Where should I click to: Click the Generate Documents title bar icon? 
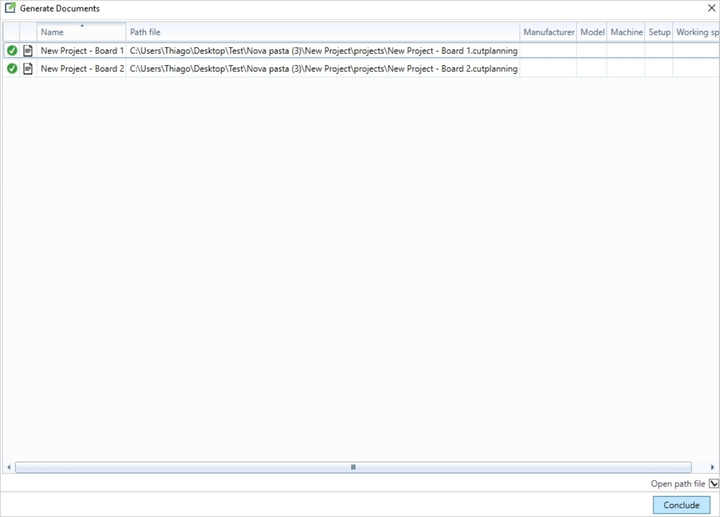coord(10,8)
